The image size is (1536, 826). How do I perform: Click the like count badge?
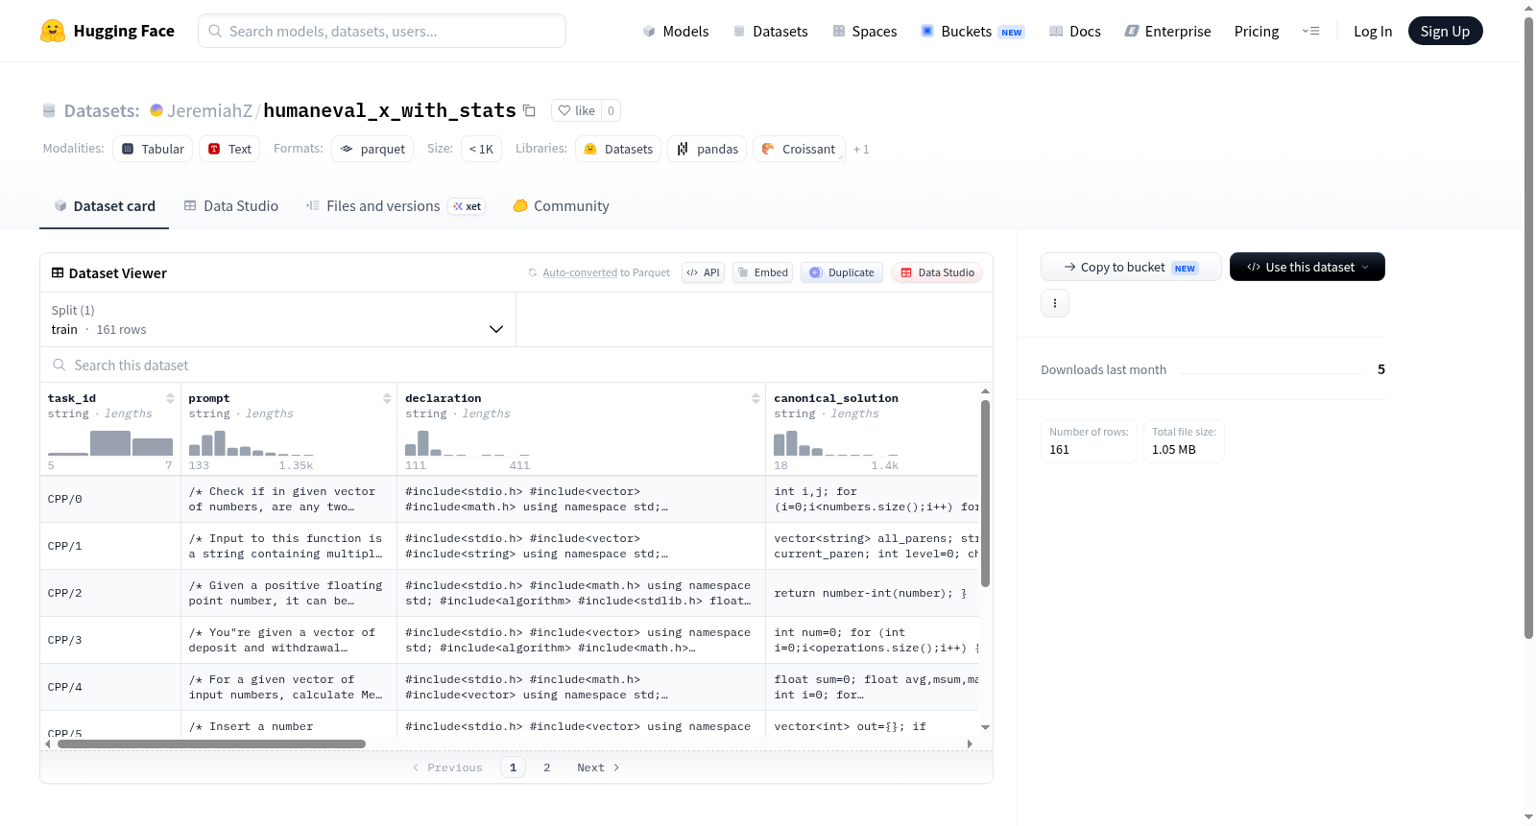pos(611,110)
